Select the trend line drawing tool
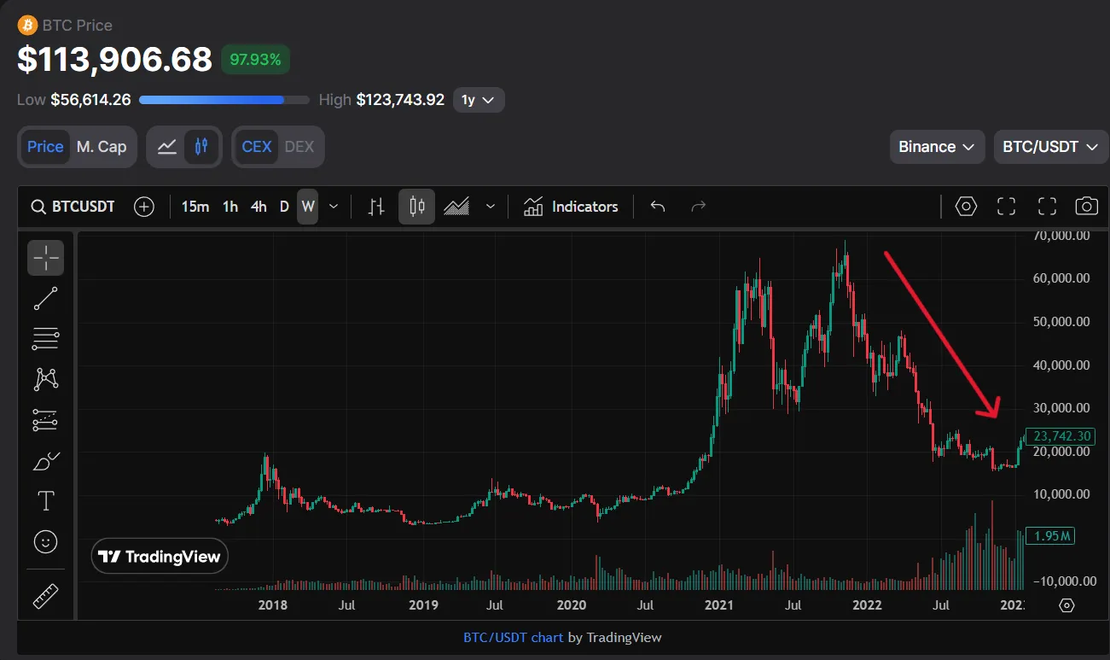This screenshot has height=660, width=1110. point(45,298)
